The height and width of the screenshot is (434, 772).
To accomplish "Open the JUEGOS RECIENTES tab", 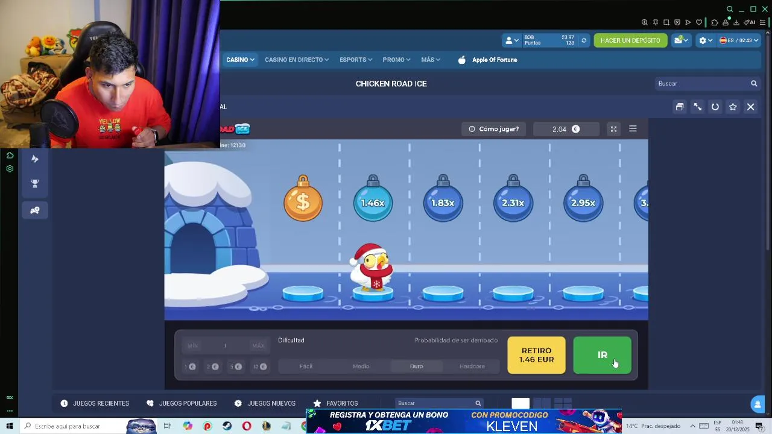I will point(95,403).
